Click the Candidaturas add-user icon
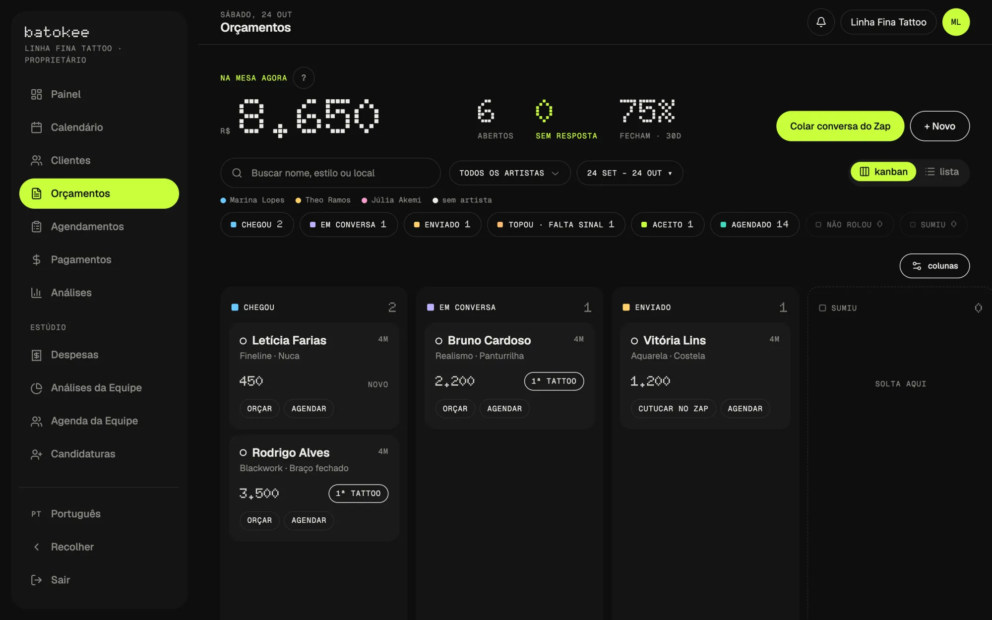The height and width of the screenshot is (620, 992). [x=36, y=454]
